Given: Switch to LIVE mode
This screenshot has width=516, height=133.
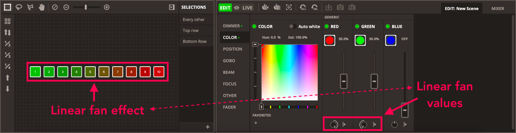Looking at the screenshot, I should tap(247, 8).
